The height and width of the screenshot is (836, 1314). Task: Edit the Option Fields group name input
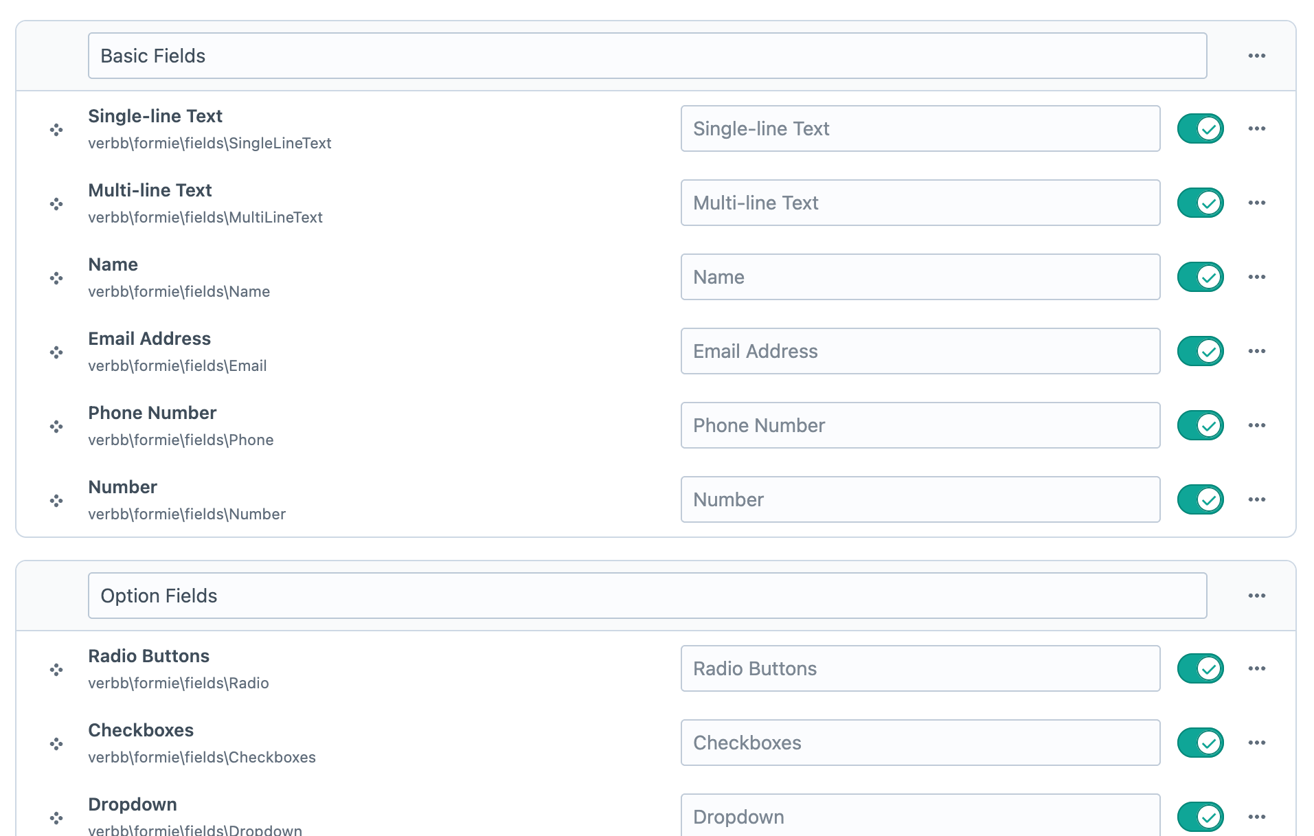[647, 596]
